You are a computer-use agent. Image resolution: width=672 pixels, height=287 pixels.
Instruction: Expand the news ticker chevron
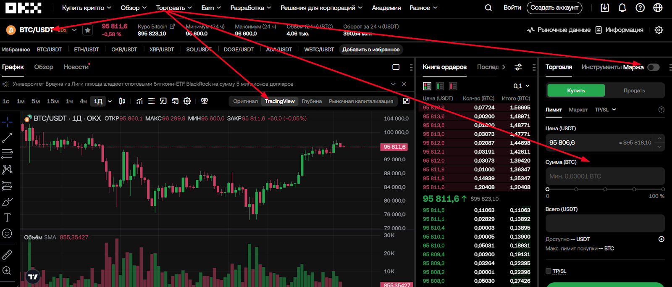tap(393, 84)
